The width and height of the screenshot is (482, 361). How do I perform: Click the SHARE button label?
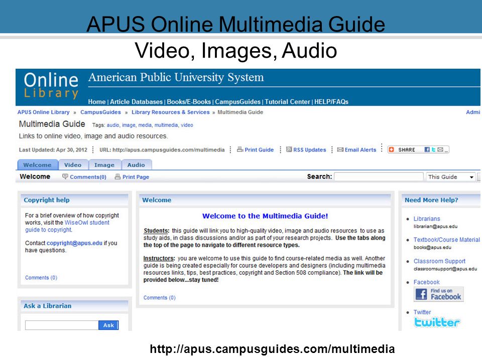tap(406, 150)
